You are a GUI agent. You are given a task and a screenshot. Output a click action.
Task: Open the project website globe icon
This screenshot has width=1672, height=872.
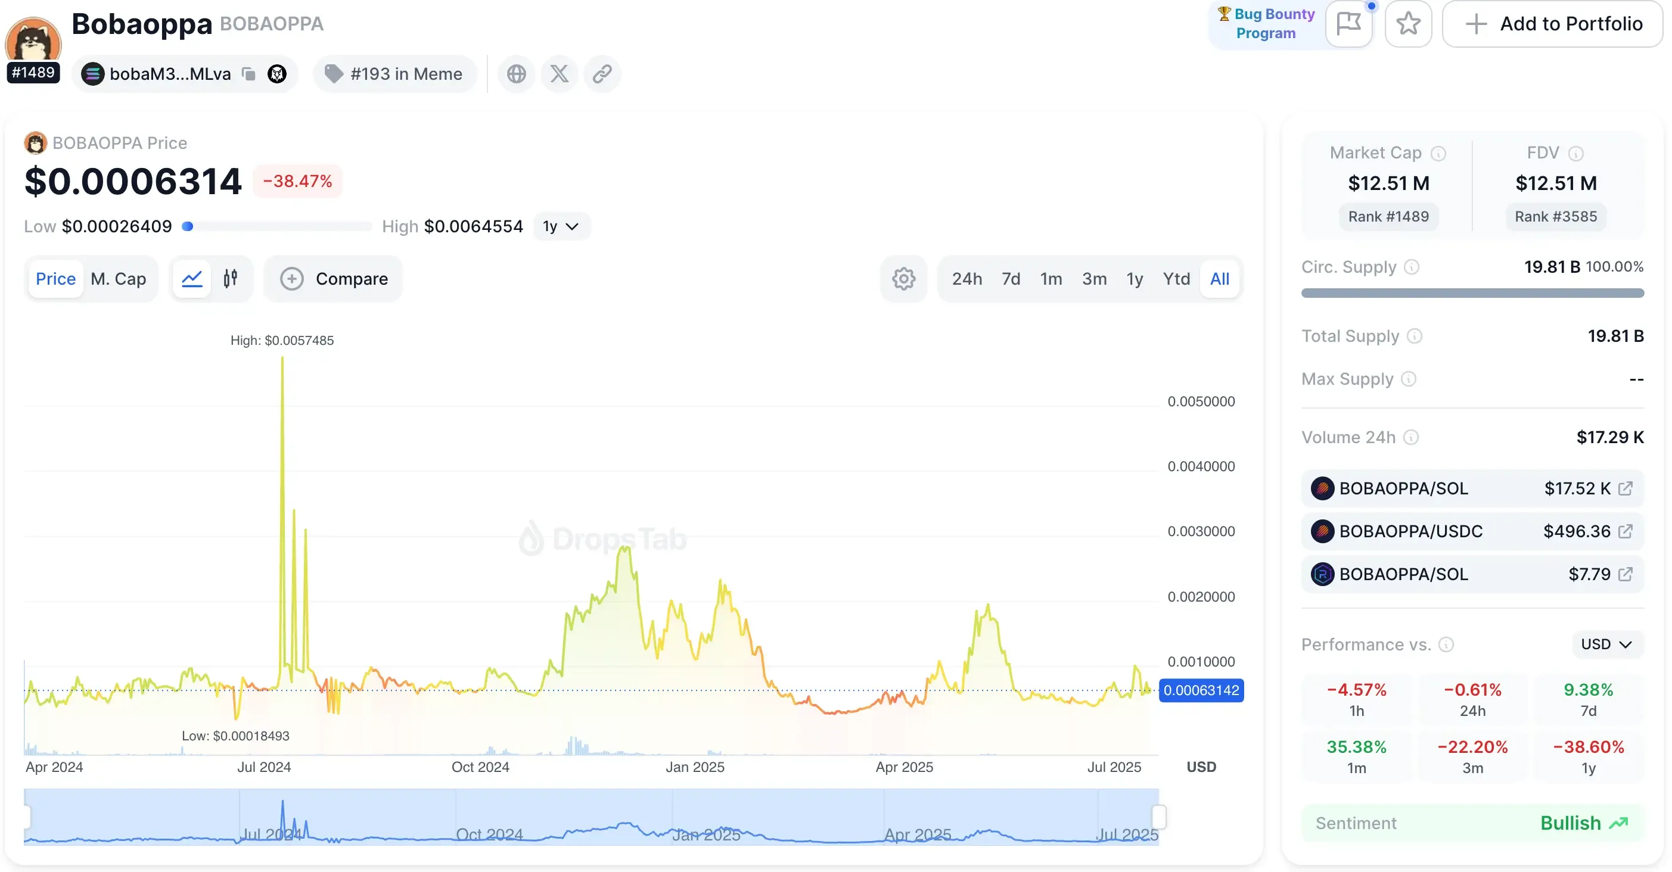point(516,74)
